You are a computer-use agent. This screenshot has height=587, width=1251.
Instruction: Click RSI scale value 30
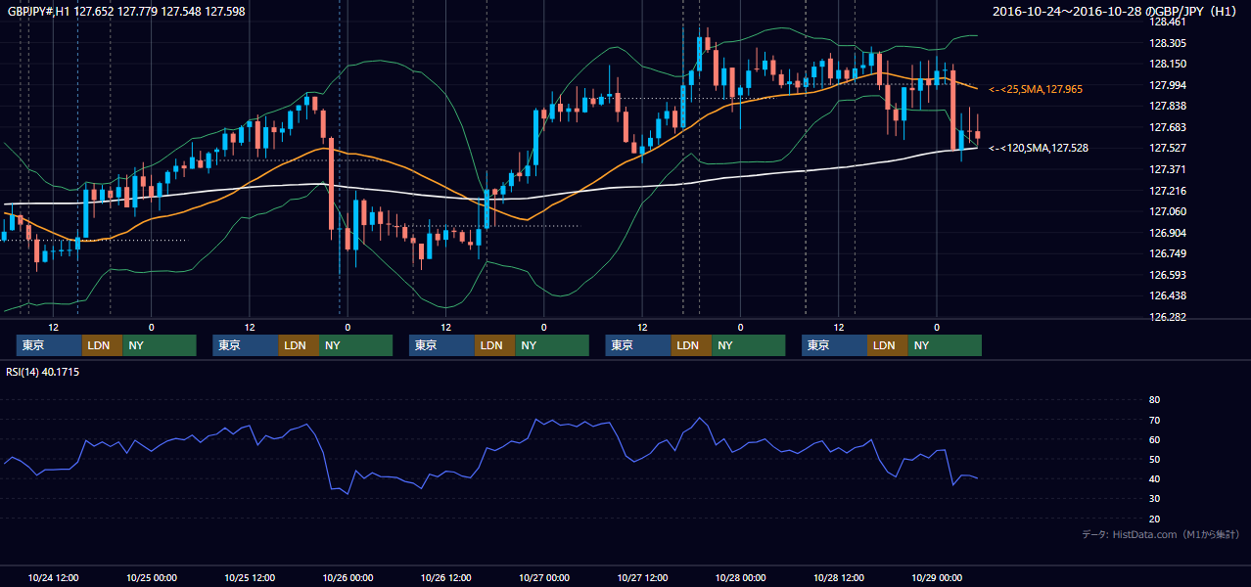point(1154,499)
